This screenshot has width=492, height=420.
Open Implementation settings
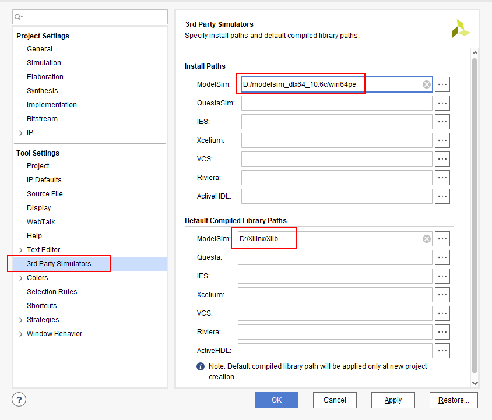click(52, 105)
